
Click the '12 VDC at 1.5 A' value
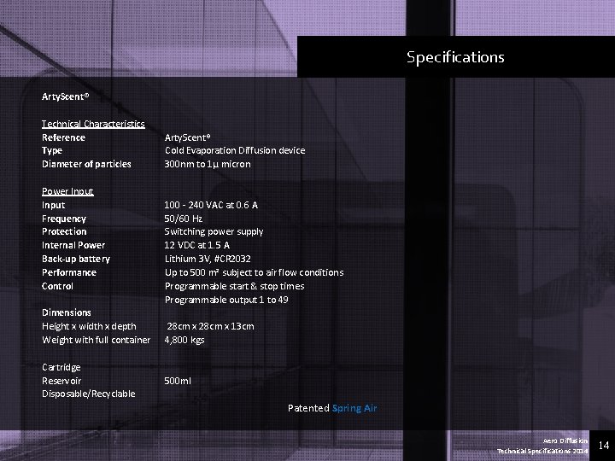pos(197,245)
